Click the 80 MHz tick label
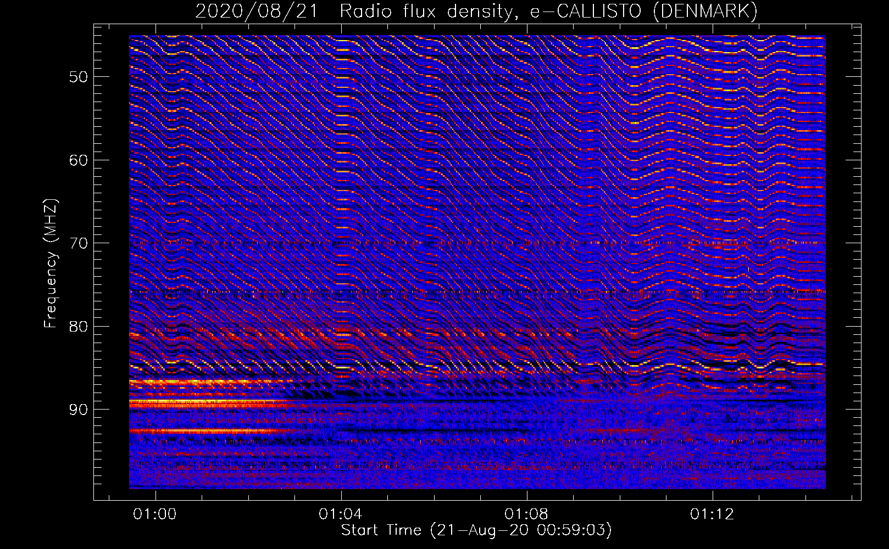This screenshot has width=889, height=549. point(79,327)
